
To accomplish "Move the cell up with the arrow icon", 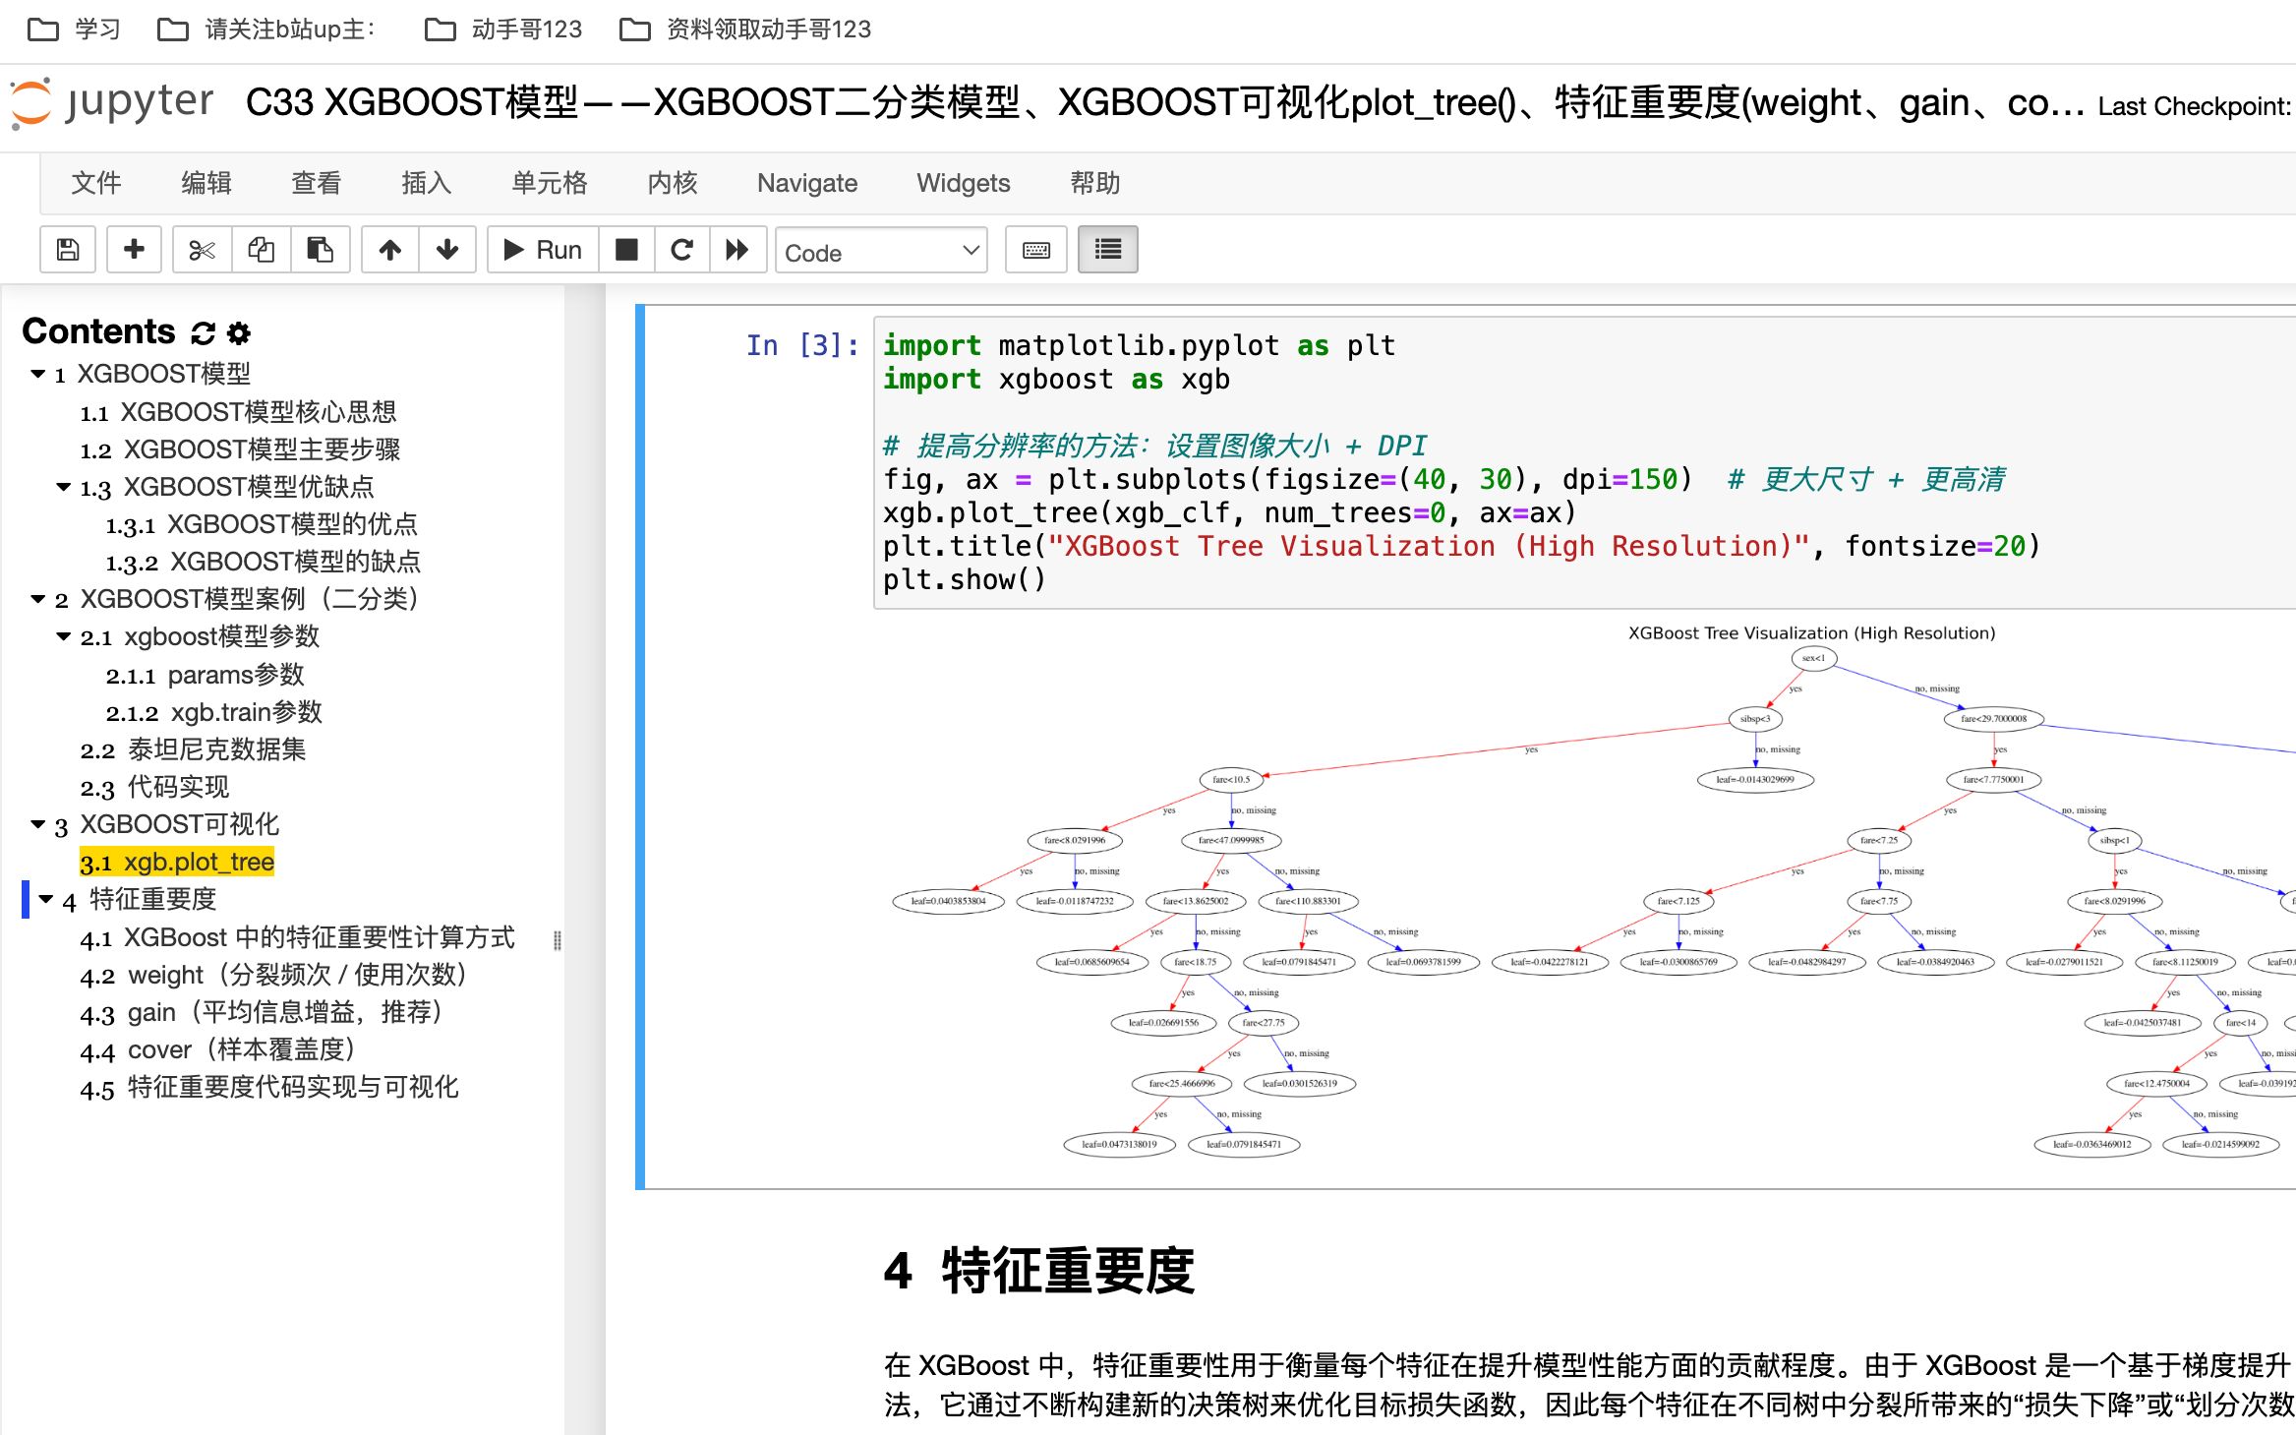I will point(390,250).
